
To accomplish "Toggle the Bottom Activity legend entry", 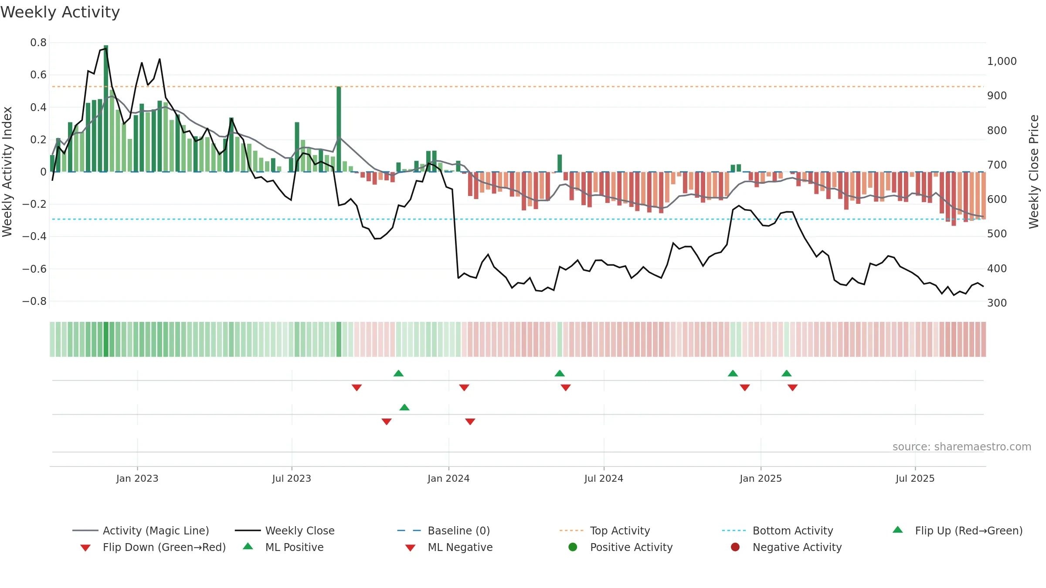I will click(x=778, y=531).
